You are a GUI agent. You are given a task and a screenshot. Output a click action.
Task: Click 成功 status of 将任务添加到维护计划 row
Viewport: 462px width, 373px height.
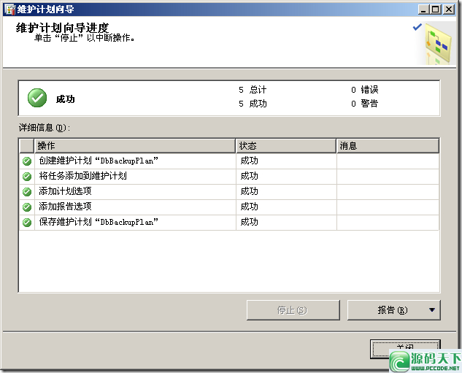click(250, 176)
